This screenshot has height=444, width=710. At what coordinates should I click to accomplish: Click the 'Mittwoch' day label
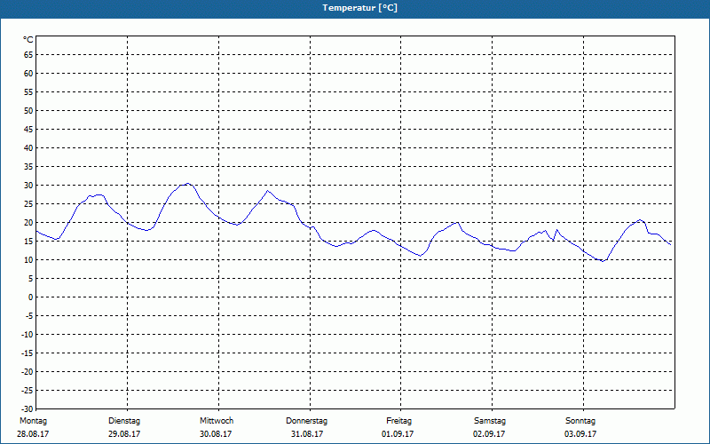pos(217,421)
